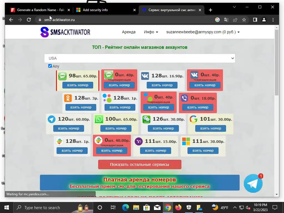Select the Сервис виртуальной смс tab

tap(171, 10)
